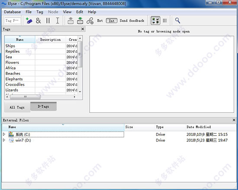The width and height of the screenshot is (238, 190).
Task: Open the Tag menu
Action: pos(40,12)
